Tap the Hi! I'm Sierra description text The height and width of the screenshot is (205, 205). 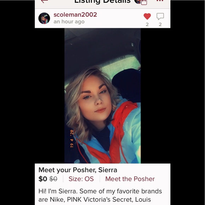tap(100, 195)
